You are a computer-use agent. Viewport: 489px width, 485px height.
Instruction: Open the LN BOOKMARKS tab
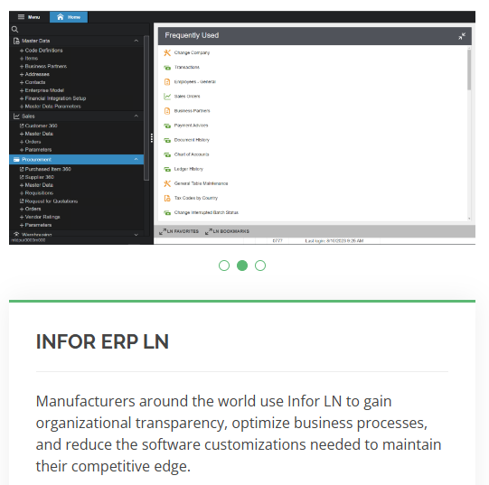coord(227,231)
